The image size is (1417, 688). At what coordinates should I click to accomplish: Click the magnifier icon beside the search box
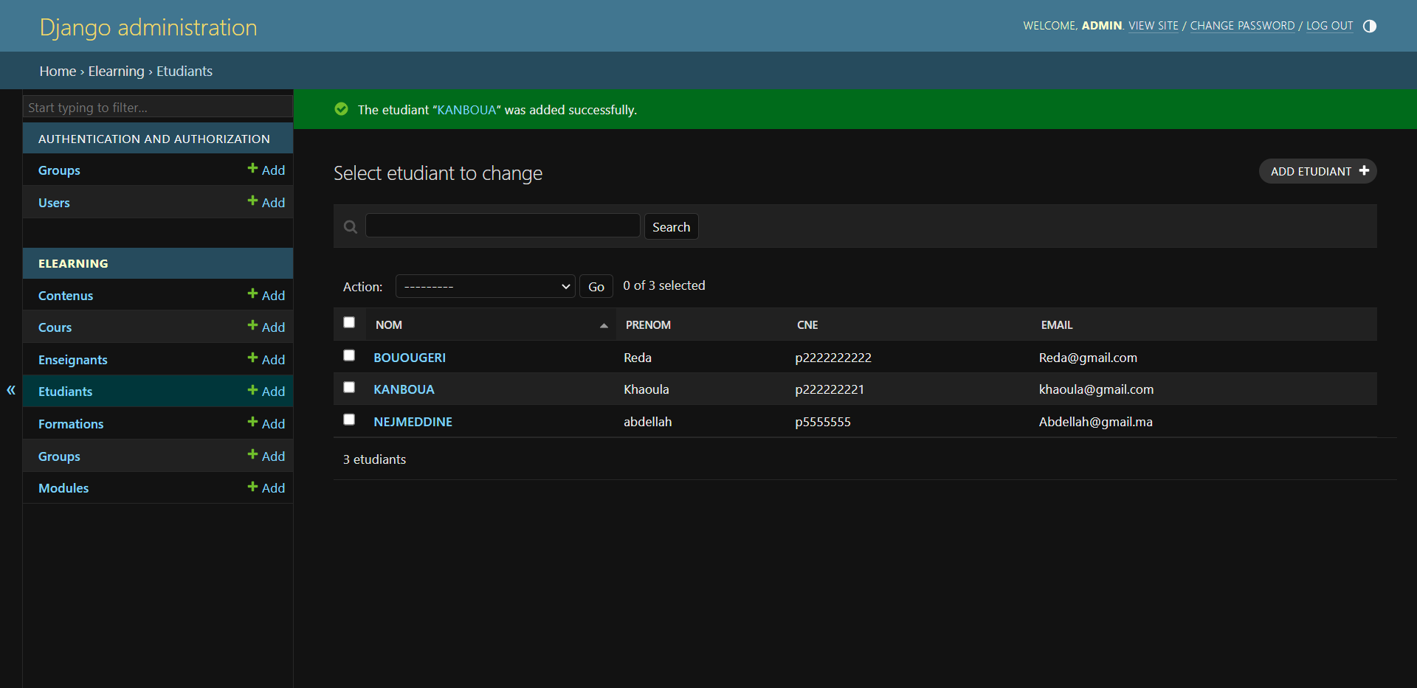(351, 226)
